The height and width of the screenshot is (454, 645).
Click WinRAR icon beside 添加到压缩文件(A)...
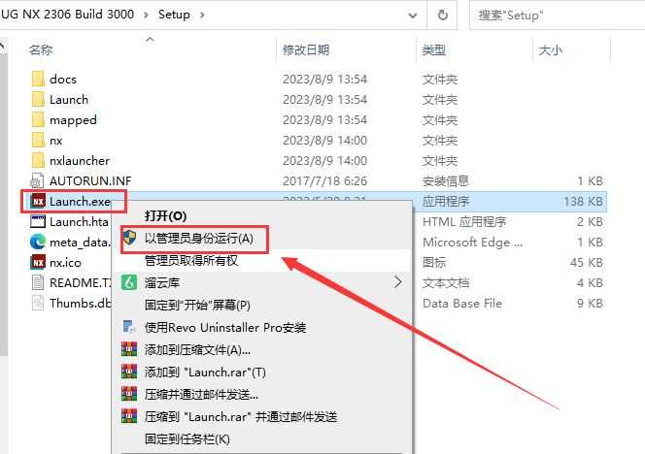click(129, 349)
